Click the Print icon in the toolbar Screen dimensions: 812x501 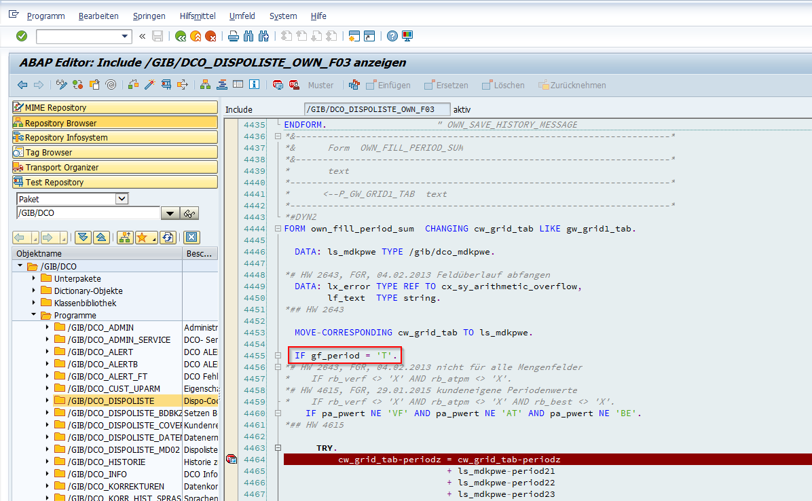[x=234, y=36]
